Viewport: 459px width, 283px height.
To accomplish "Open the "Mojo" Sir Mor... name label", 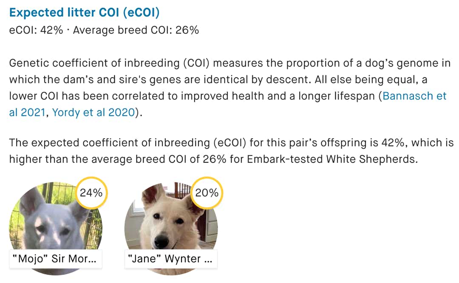I will [x=56, y=259].
